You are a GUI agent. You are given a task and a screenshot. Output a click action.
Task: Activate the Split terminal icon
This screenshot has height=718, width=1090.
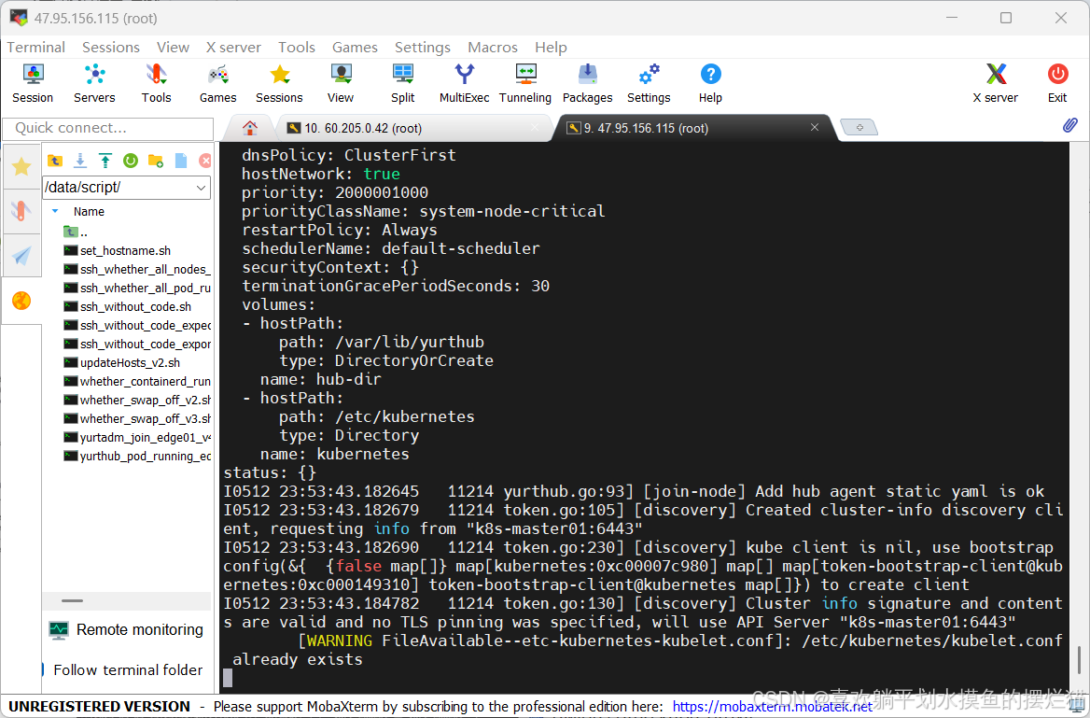pos(402,83)
